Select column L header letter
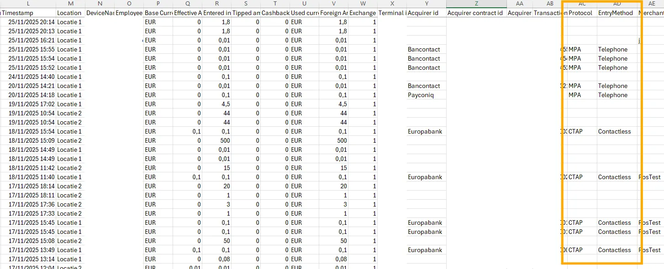This screenshot has width=664, height=269. [28, 4]
